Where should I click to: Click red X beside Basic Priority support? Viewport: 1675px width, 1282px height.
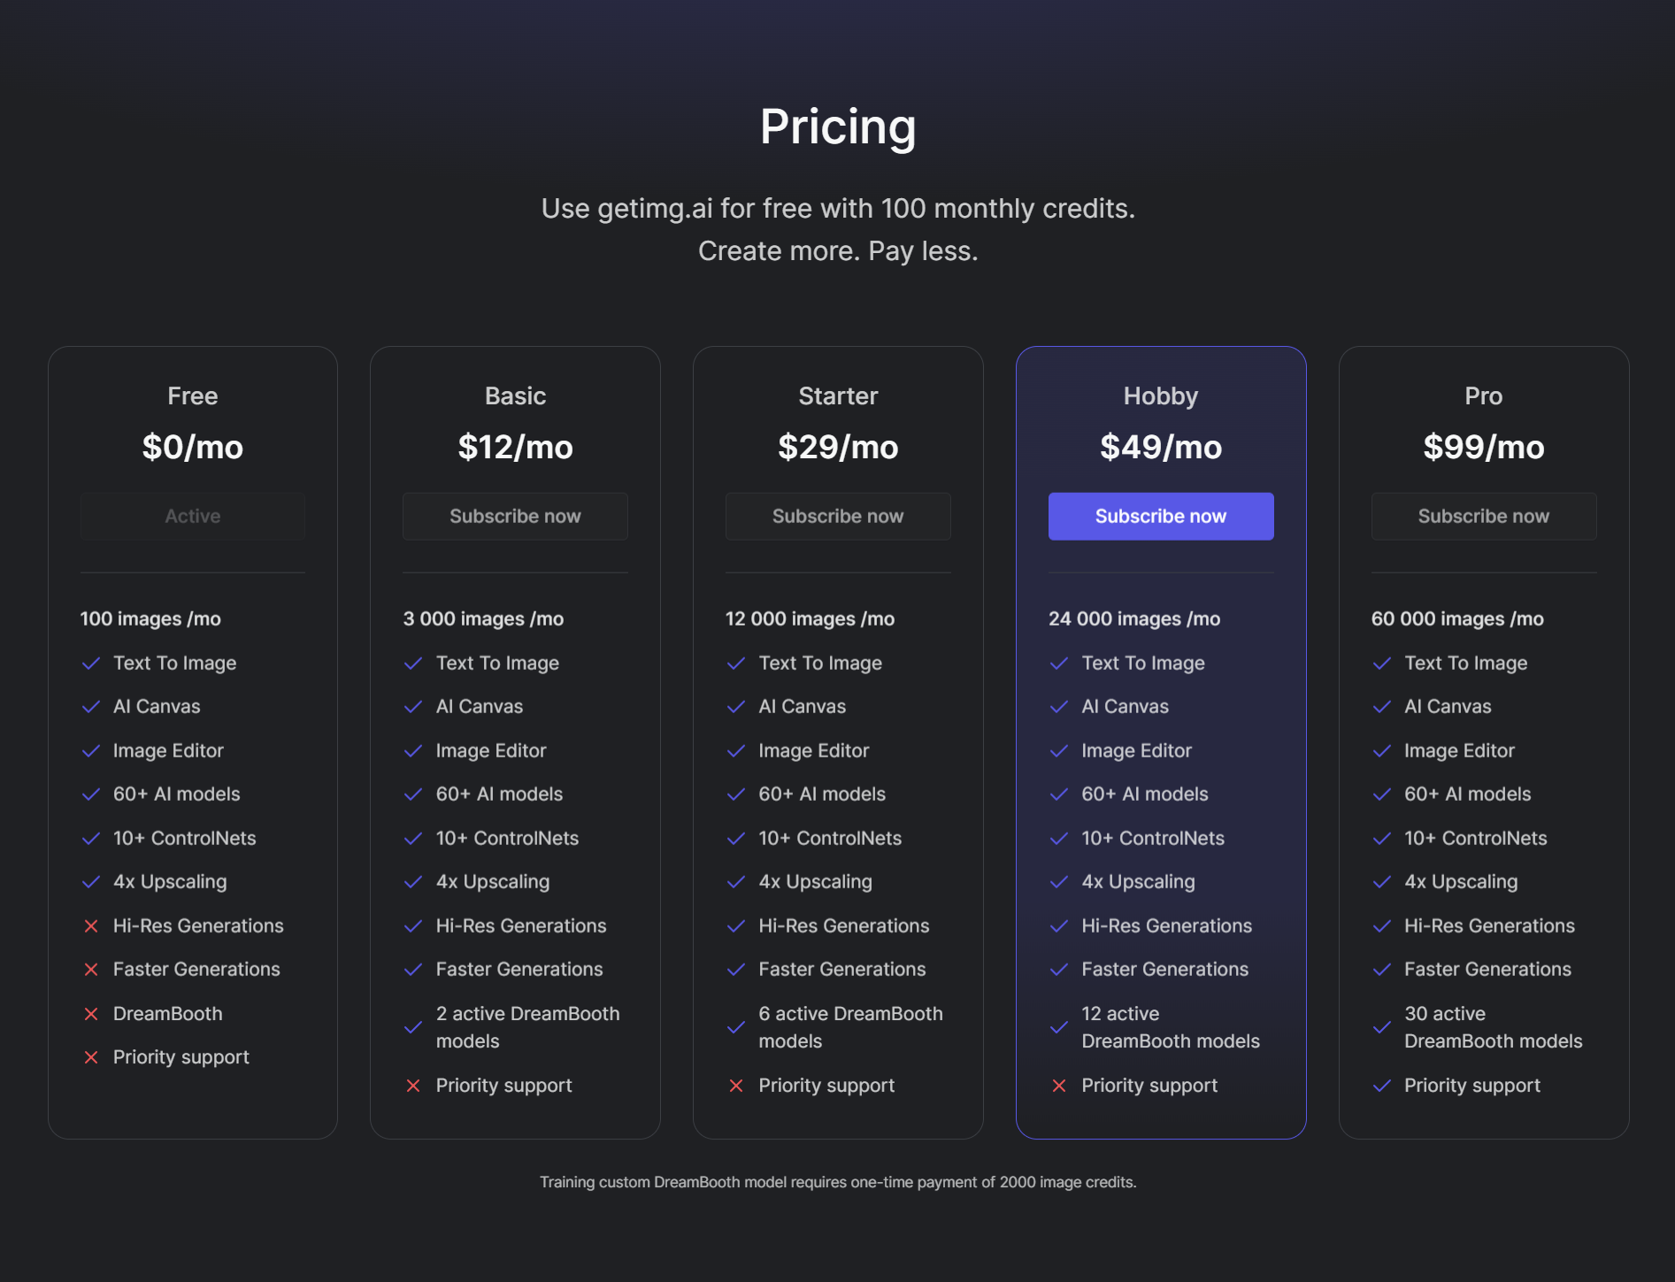coord(413,1086)
